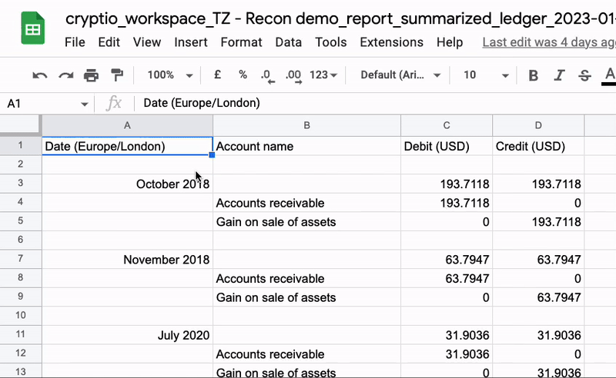
Task: Select the 'Debit (USD)' header cell
Action: (447, 146)
